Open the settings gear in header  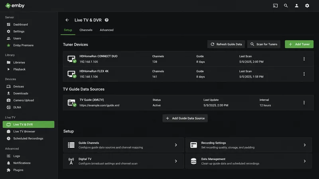(307, 6)
